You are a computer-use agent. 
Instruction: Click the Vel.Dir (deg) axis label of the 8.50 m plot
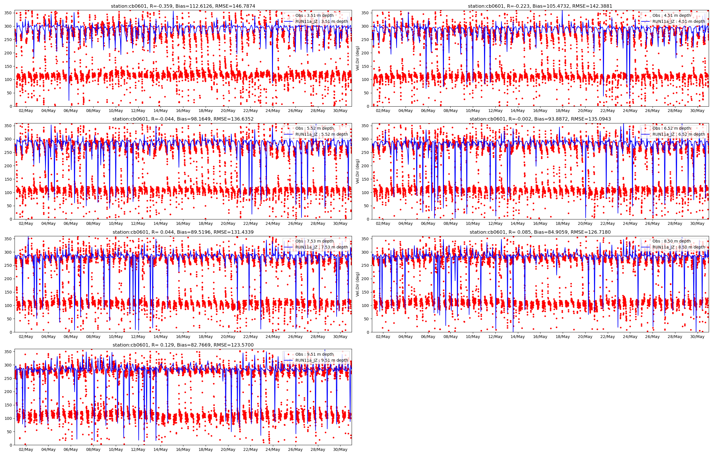click(358, 284)
